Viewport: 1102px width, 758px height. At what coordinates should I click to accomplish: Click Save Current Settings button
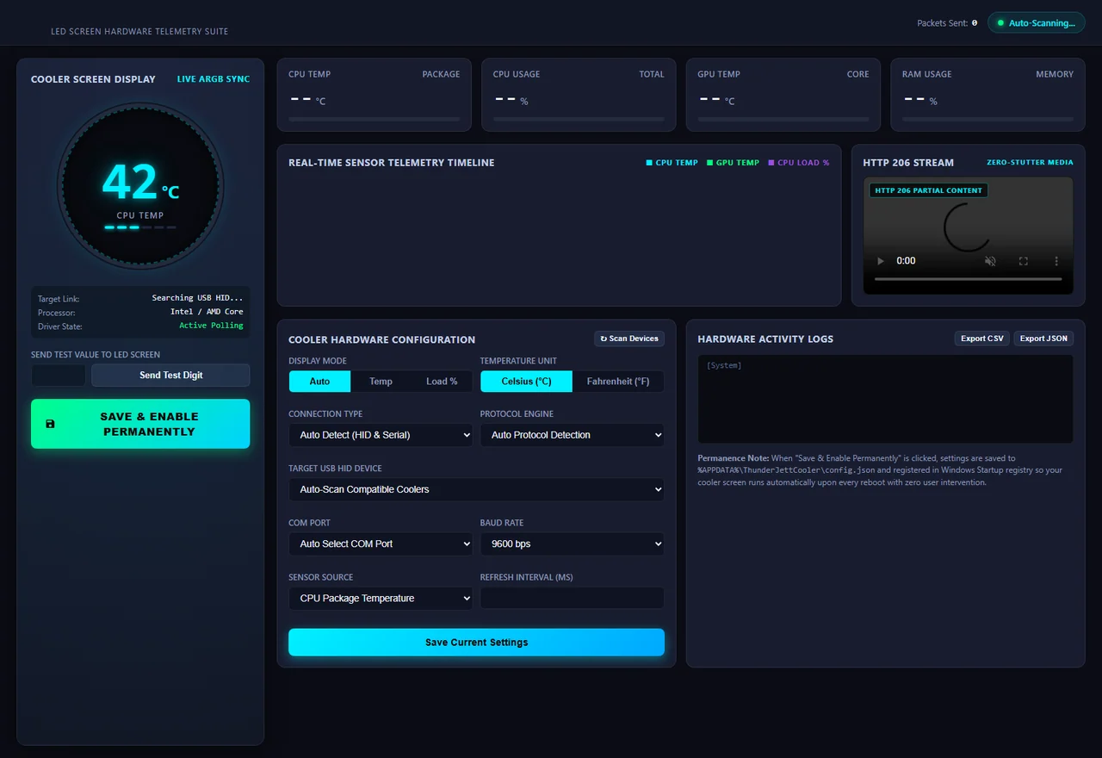[x=476, y=643]
